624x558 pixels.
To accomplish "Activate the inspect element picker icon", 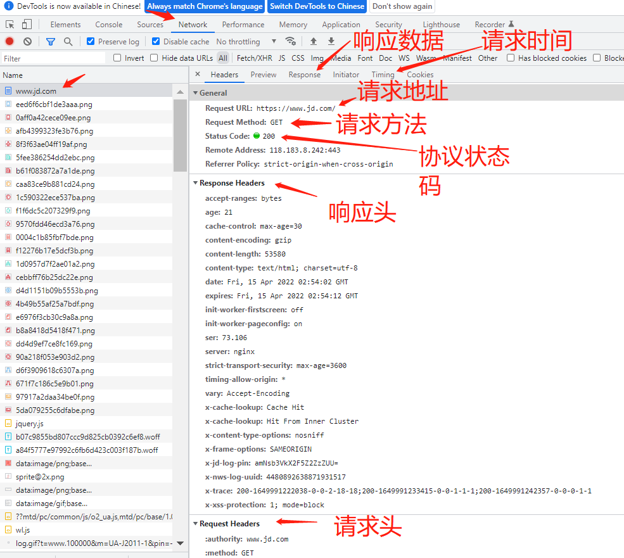I will point(10,25).
